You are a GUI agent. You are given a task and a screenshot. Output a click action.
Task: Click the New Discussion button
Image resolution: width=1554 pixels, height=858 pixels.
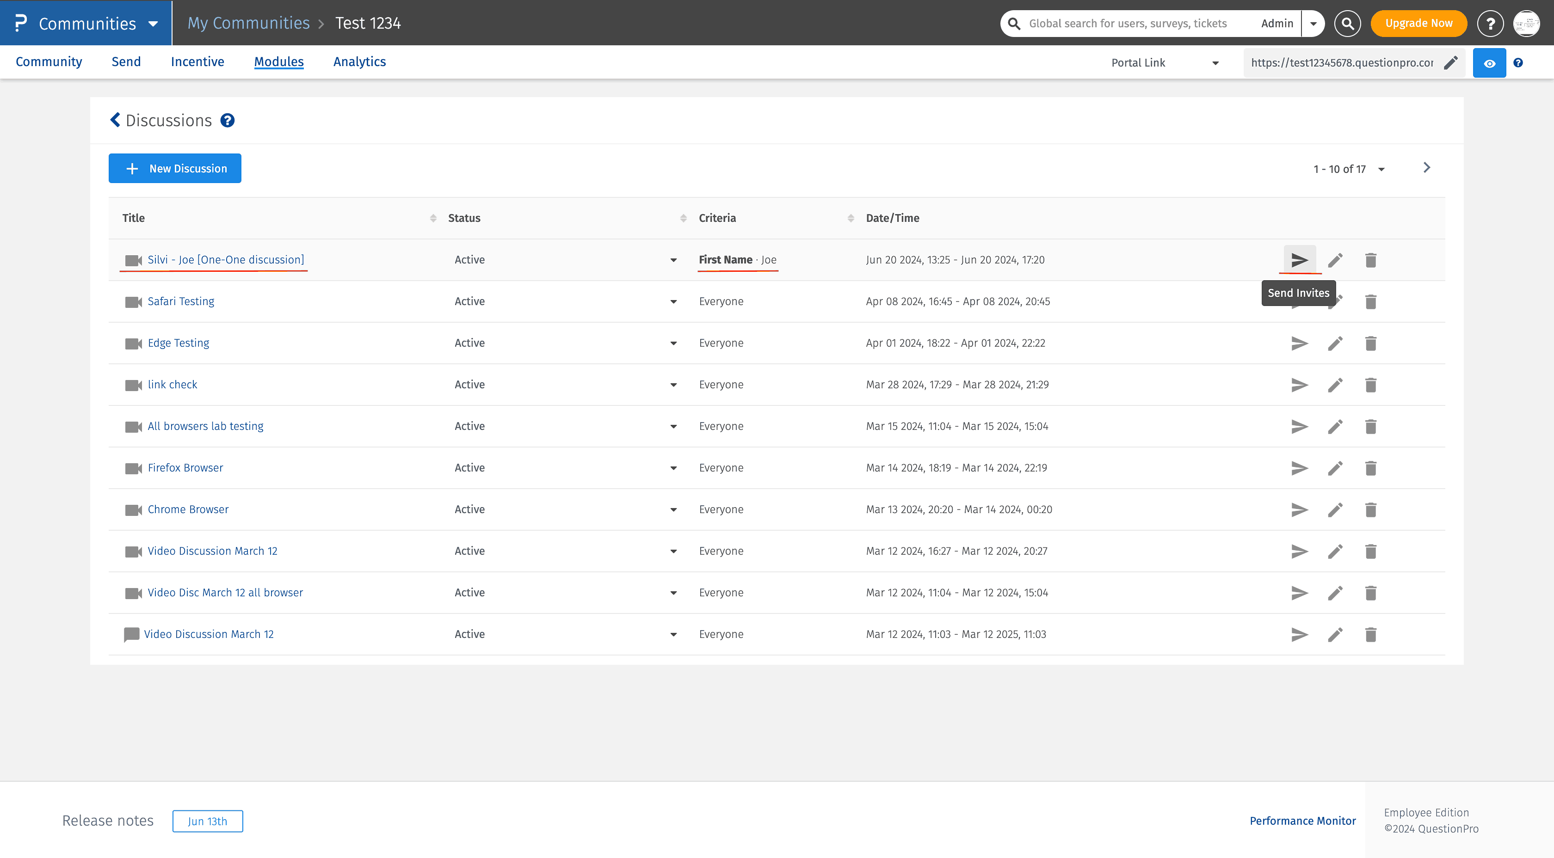pos(174,168)
